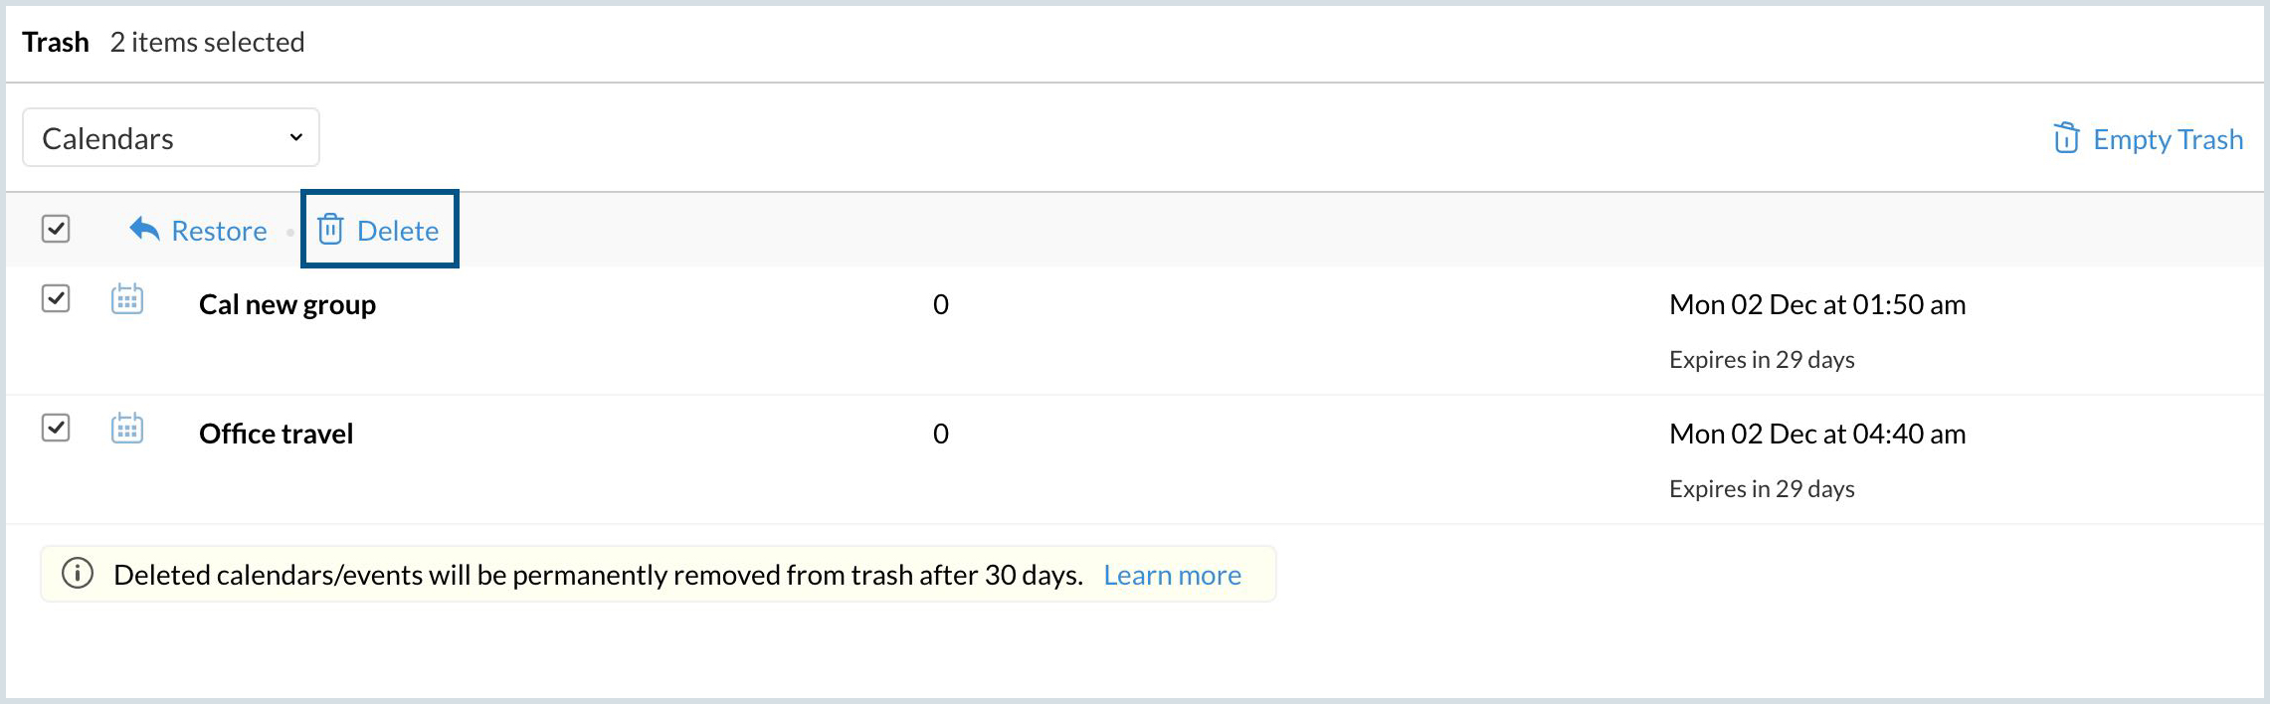Open the Calendars type dropdown
This screenshot has width=2270, height=704.
click(170, 138)
